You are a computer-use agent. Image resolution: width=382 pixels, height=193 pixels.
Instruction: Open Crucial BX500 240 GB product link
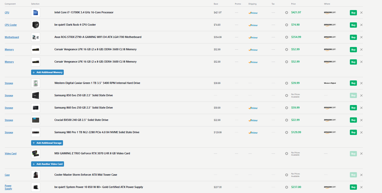tap(81, 120)
